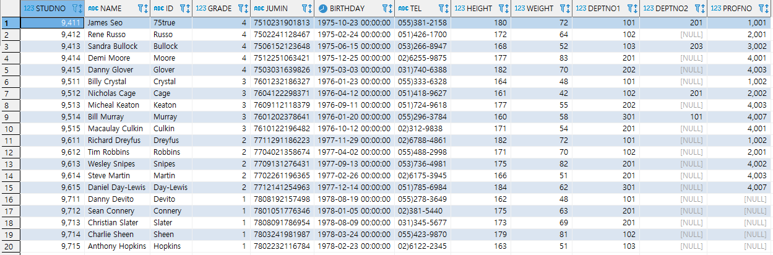The image size is (773, 255).
Task: Open the filter icon on JUMIN column
Action: [305, 9]
